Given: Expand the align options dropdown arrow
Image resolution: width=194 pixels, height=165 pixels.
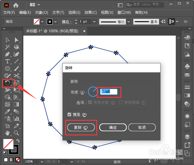Looking at the screenshot, I should point(177,22).
